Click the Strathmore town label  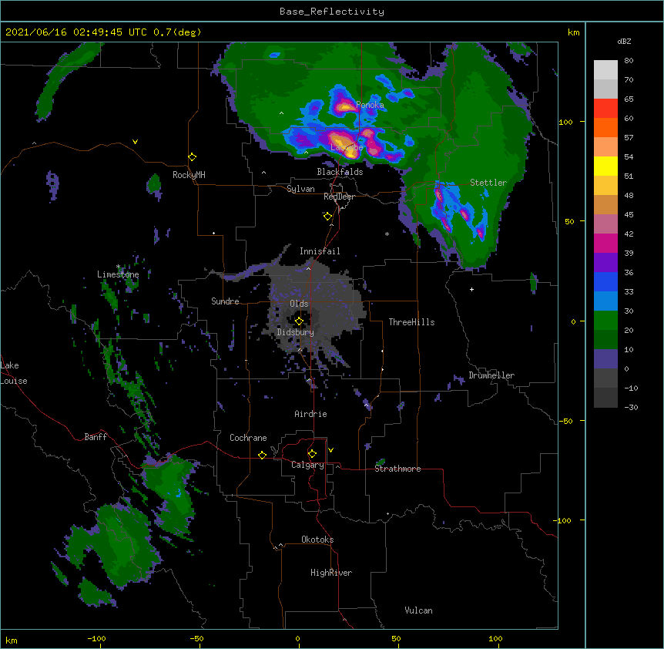397,469
